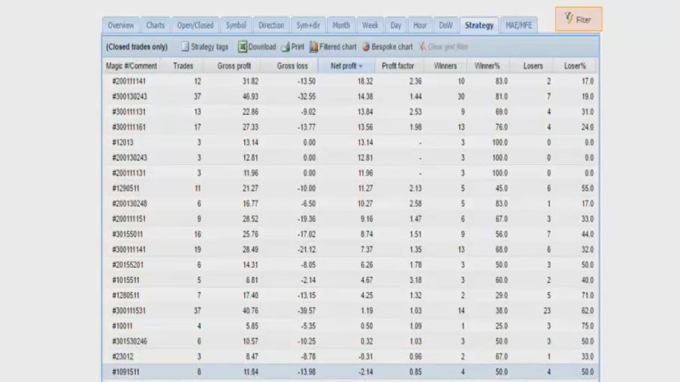Sort by Trades column header
The height and width of the screenshot is (382, 680).
coord(183,66)
